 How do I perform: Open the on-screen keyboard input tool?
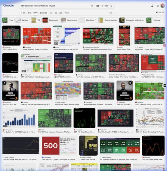[98, 6]
